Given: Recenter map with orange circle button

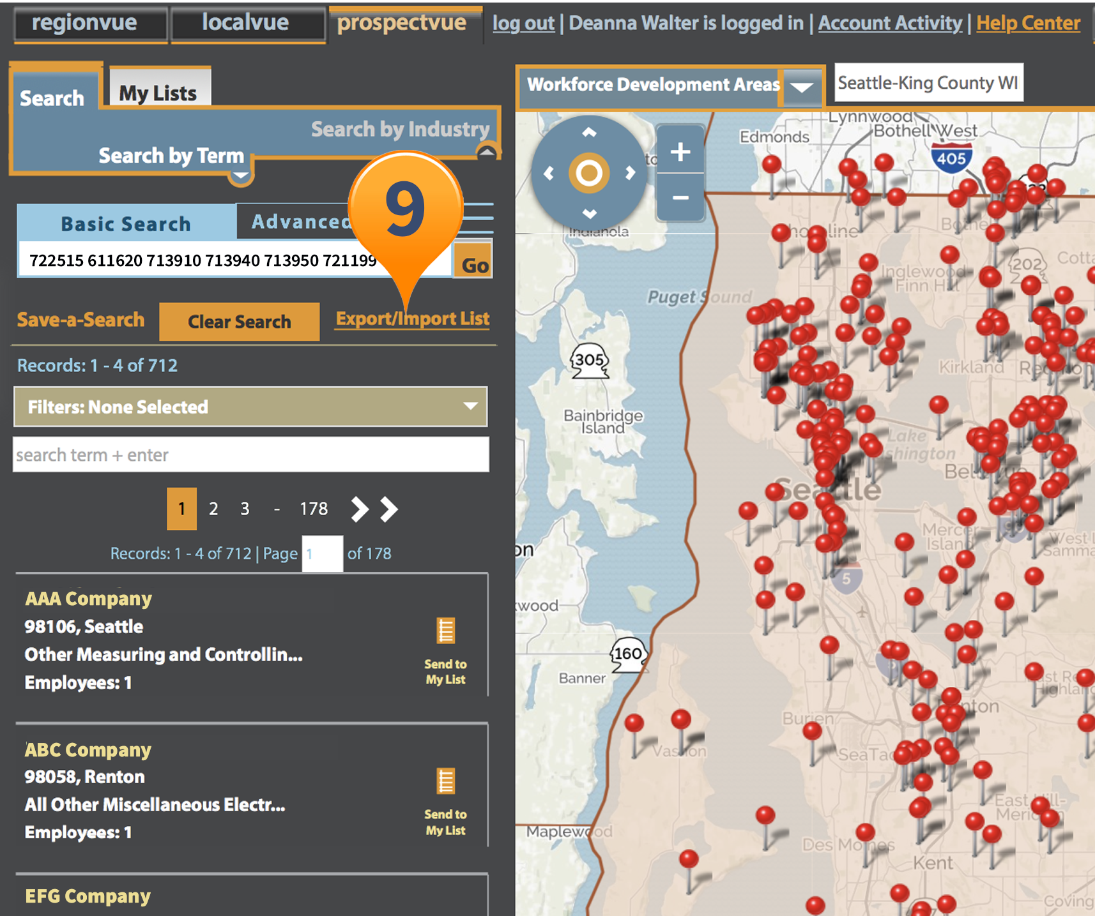Looking at the screenshot, I should click(589, 173).
